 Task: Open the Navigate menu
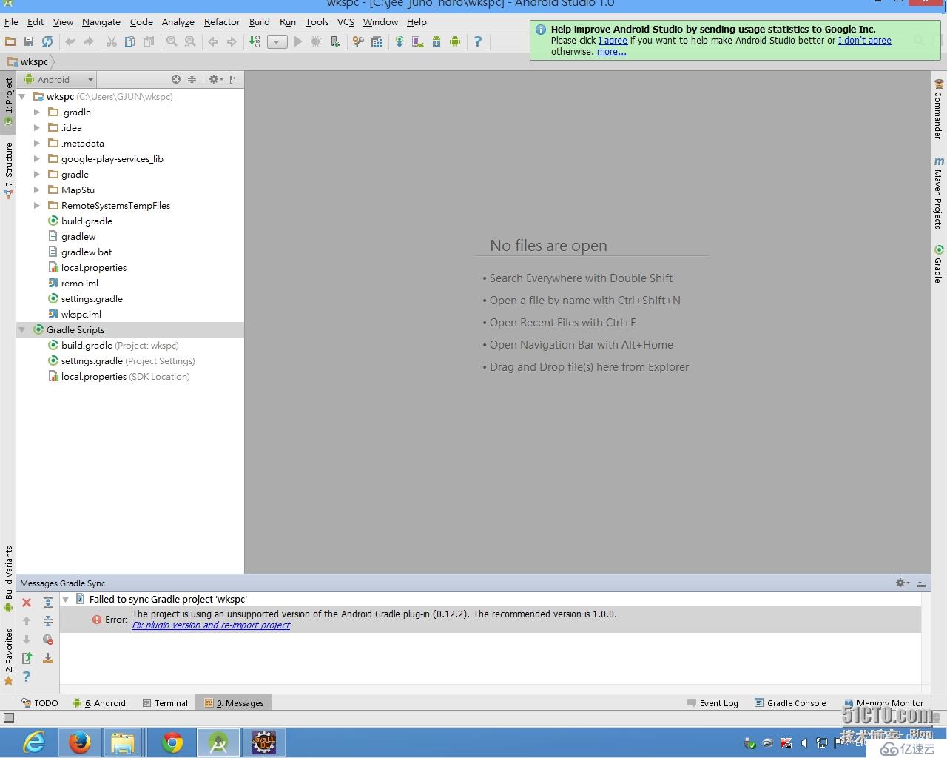point(101,22)
